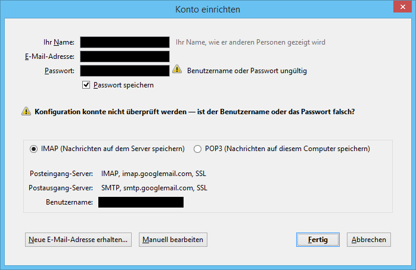416x270 pixels.
Task: Confirm with the Fertig button
Action: click(318, 240)
